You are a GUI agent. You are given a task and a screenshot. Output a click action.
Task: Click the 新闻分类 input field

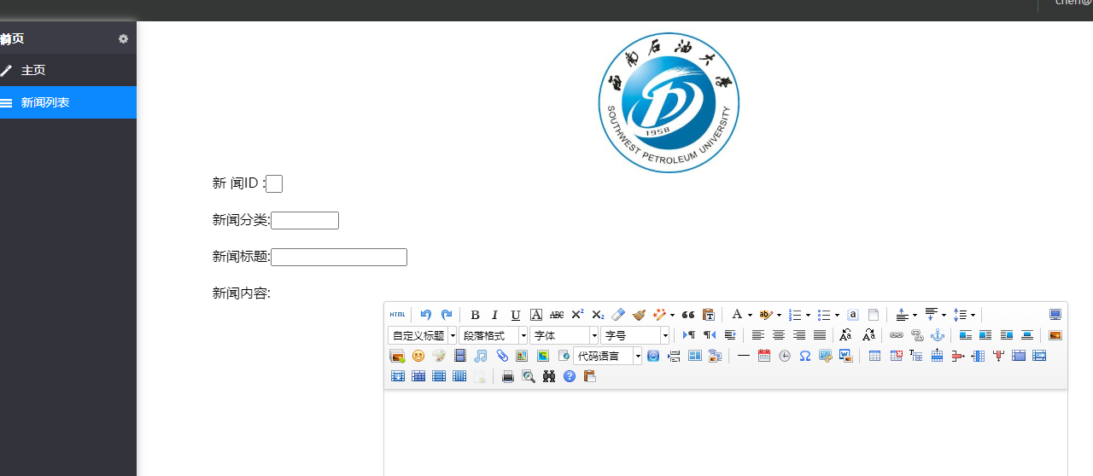pyautogui.click(x=305, y=220)
